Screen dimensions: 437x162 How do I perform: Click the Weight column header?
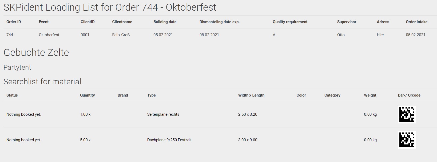[370, 95]
